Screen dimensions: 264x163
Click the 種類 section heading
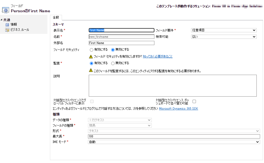tap(56, 114)
